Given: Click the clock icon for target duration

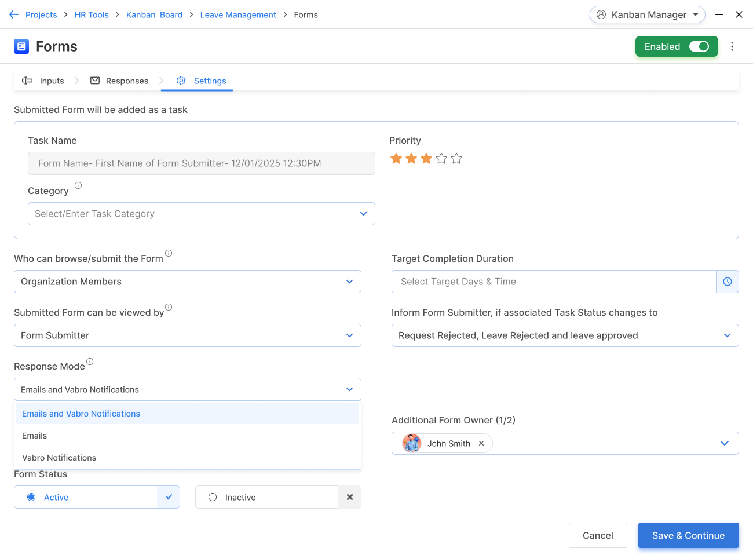Looking at the screenshot, I should [x=728, y=282].
